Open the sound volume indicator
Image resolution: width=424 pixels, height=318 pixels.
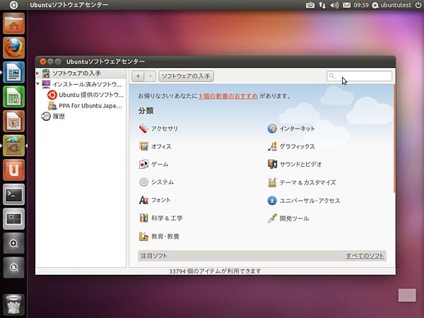(334, 5)
